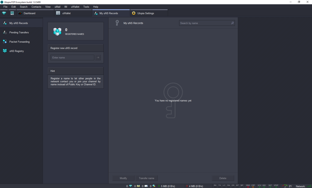Select the My uNS Records tab
Screen dimensions: 312x188
[x=111, y=13]
